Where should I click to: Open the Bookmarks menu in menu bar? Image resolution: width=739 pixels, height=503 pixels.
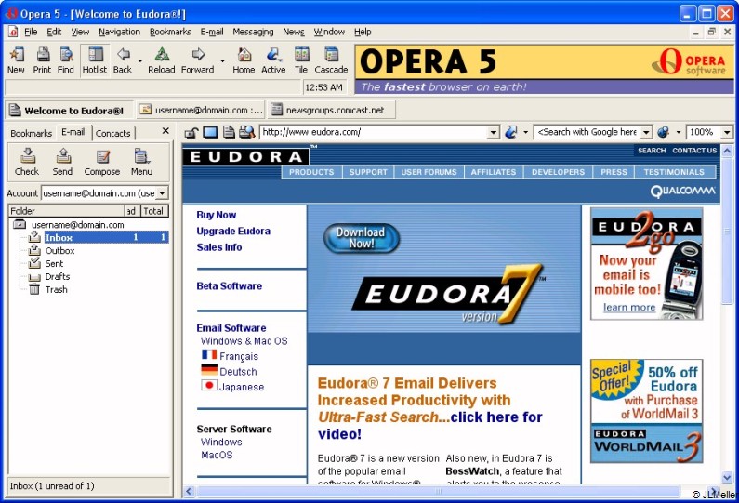pyautogui.click(x=170, y=32)
